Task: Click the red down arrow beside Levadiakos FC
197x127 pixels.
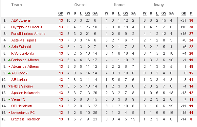Action: coord(9,113)
